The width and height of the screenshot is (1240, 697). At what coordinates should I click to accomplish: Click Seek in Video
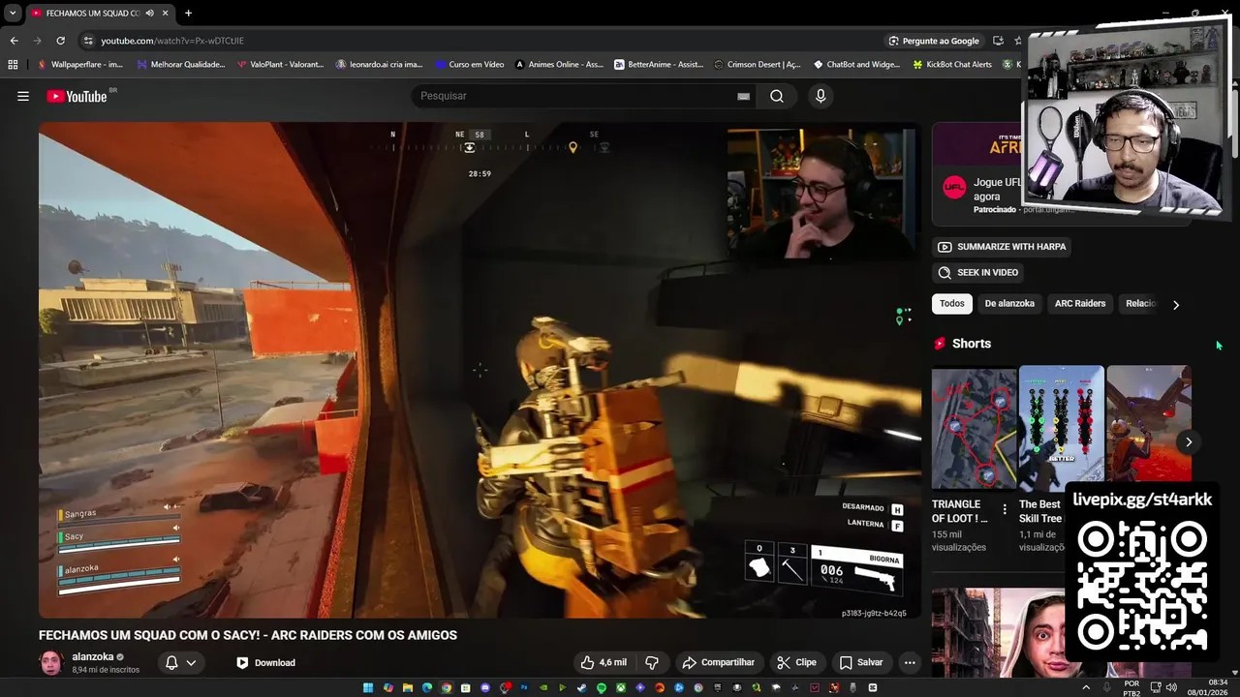977,273
